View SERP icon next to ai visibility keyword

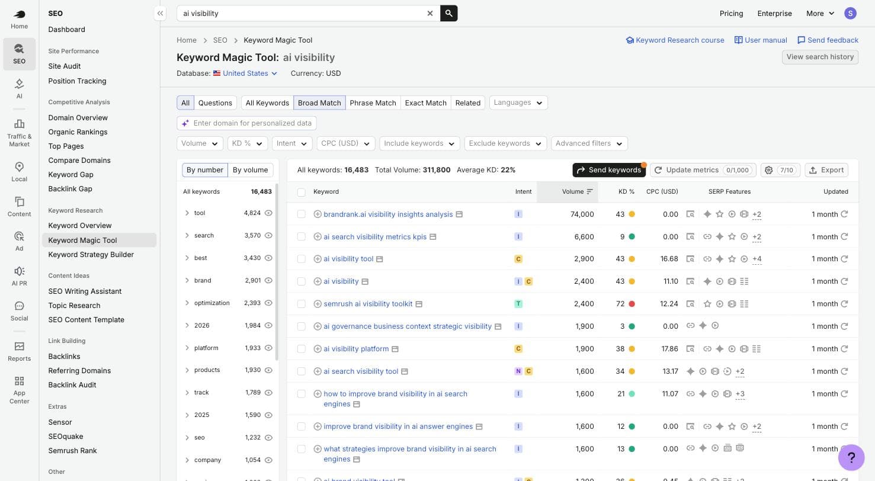click(365, 281)
